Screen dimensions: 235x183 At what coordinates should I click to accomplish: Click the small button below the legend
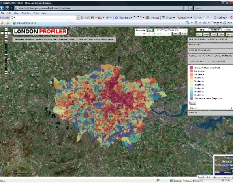click(x=192, y=103)
